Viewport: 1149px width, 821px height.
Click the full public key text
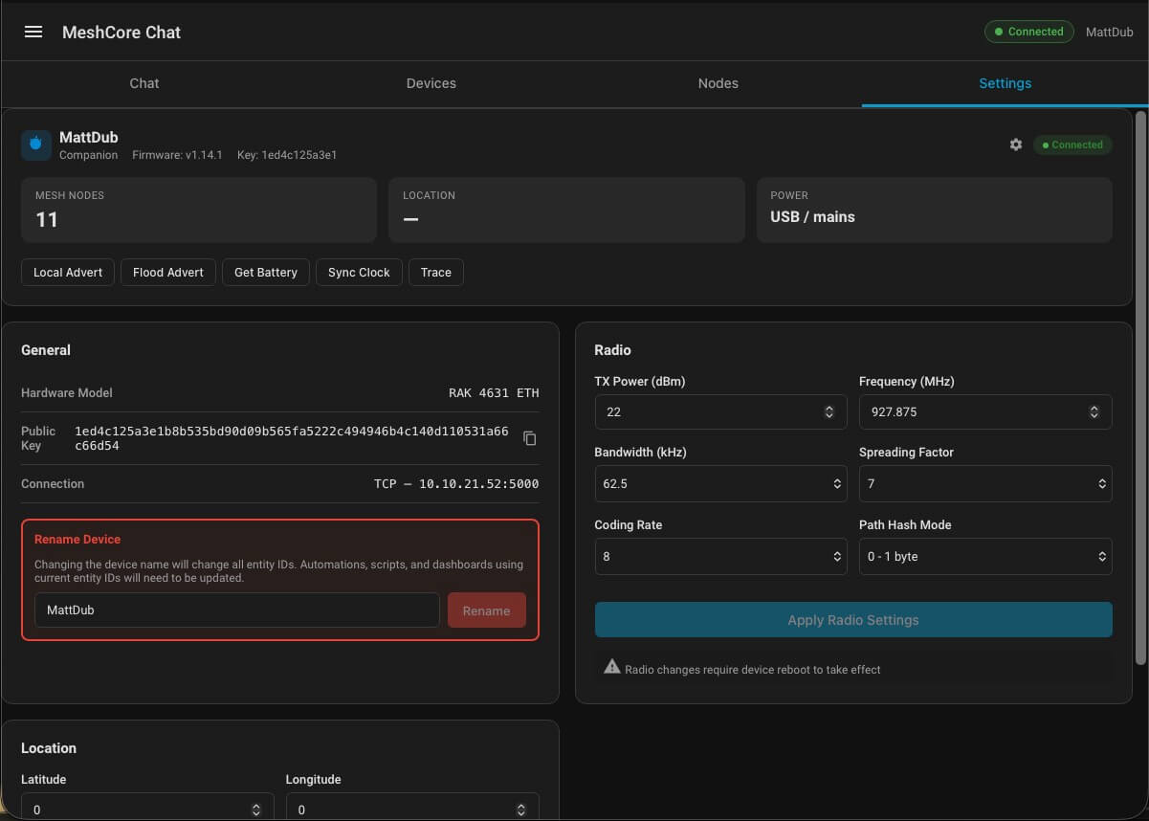coord(292,438)
